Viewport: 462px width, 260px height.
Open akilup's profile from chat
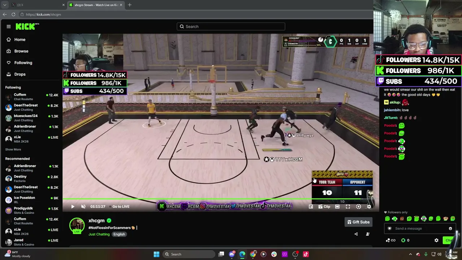pos(395,103)
